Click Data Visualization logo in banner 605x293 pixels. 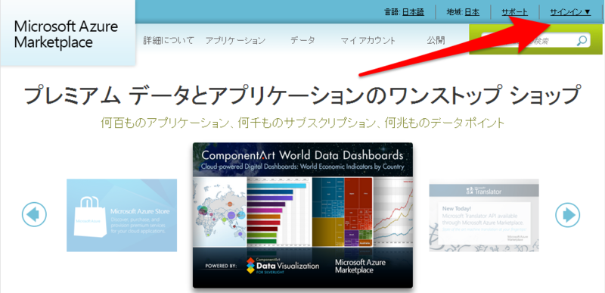pyautogui.click(x=283, y=266)
